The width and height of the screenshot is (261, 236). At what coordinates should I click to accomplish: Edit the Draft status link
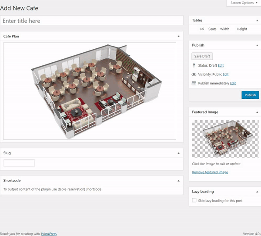click(221, 65)
